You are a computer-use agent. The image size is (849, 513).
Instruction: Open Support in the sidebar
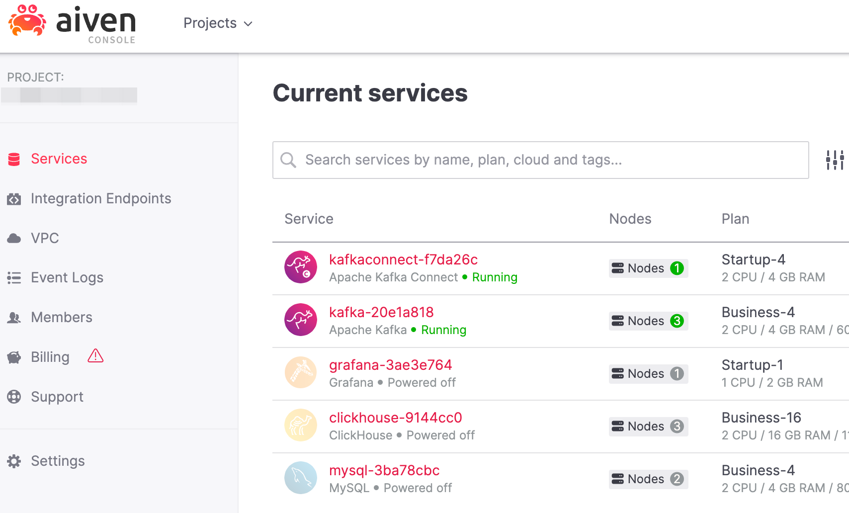pyautogui.click(x=57, y=397)
